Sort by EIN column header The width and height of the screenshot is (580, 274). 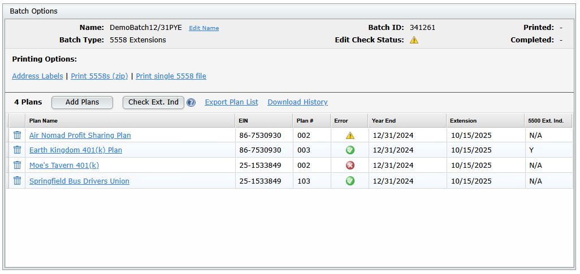click(x=264, y=120)
